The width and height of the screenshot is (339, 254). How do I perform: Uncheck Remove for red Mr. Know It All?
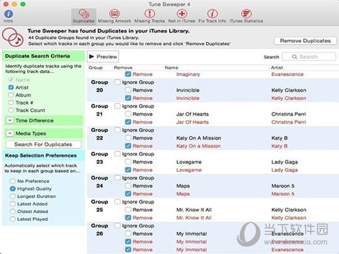[128, 218]
